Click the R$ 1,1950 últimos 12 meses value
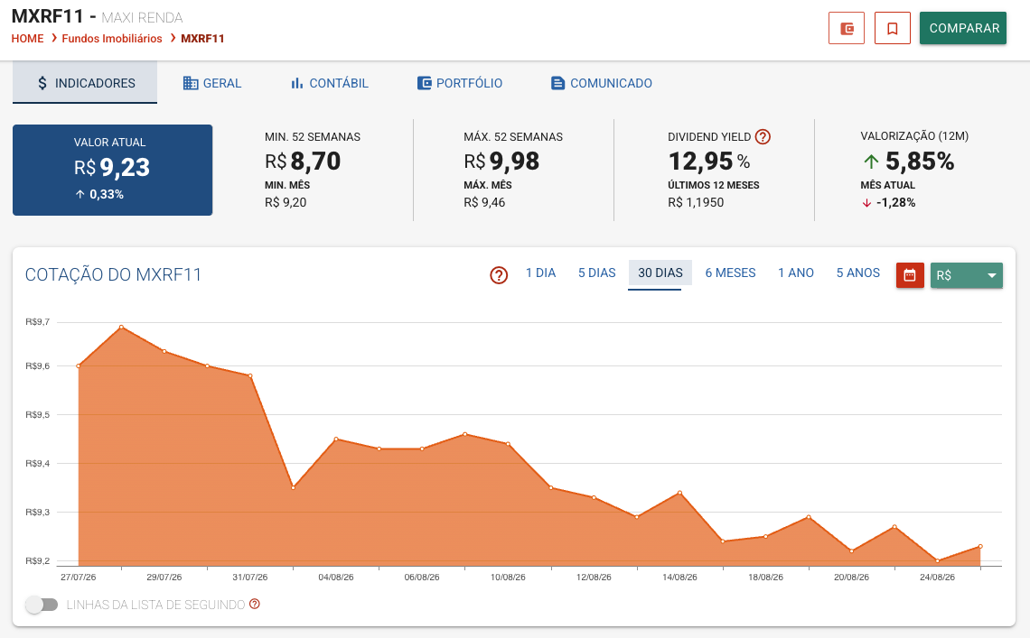This screenshot has width=1030, height=638. [x=696, y=202]
